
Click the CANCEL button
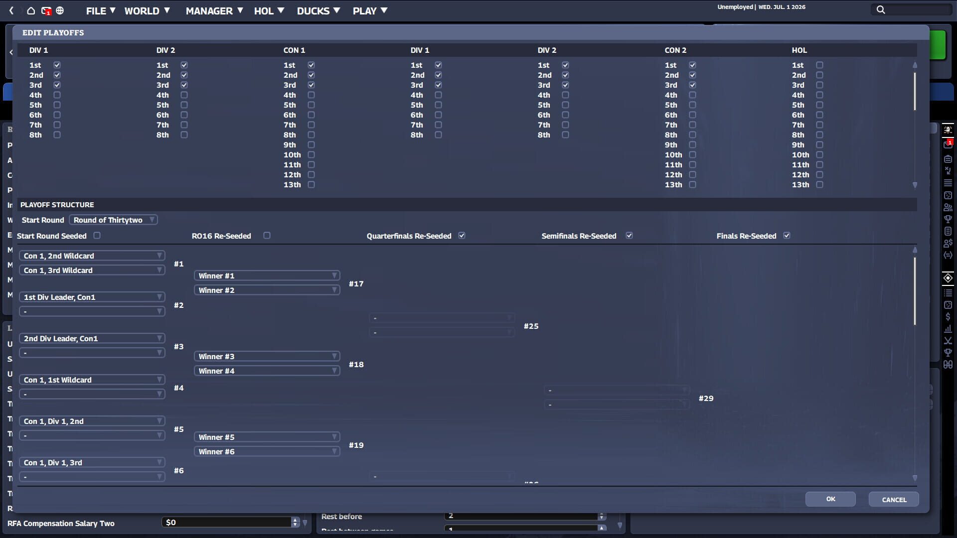click(894, 499)
